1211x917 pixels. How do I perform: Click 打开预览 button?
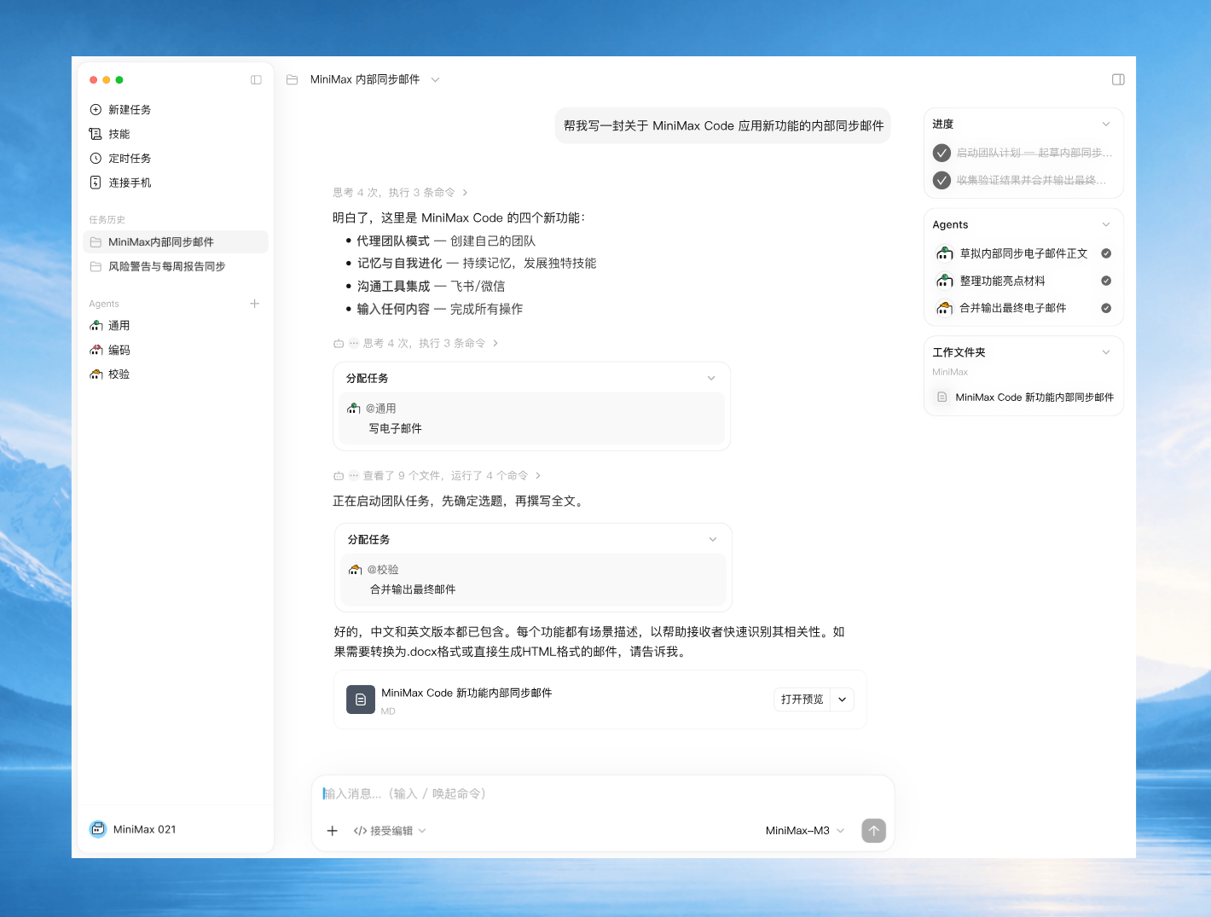802,699
